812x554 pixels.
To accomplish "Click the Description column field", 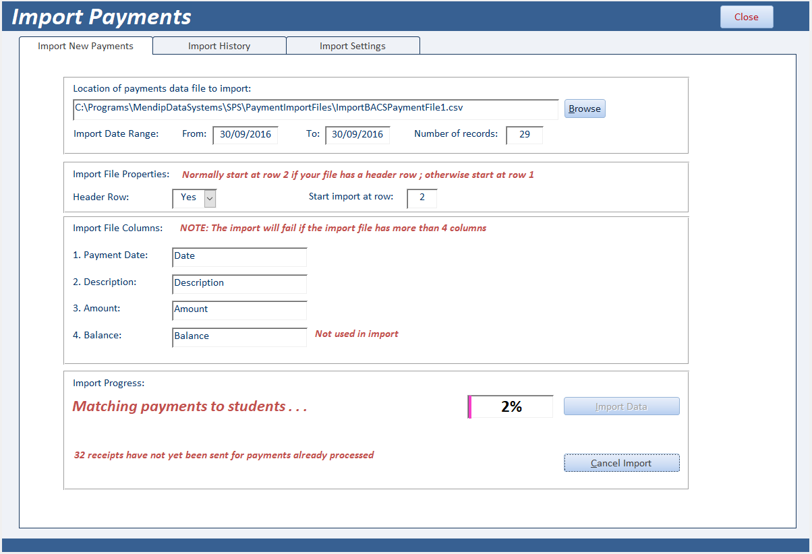I will (239, 284).
